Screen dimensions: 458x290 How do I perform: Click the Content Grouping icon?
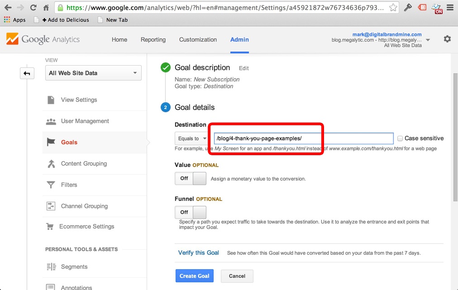click(x=52, y=163)
